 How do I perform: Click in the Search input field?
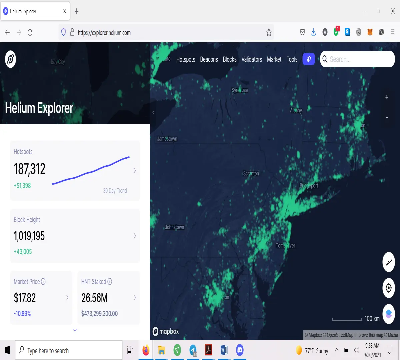357,59
